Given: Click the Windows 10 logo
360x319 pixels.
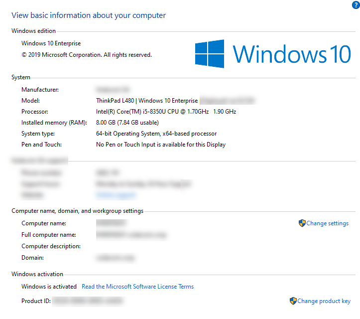Looking at the screenshot, I should [273, 54].
